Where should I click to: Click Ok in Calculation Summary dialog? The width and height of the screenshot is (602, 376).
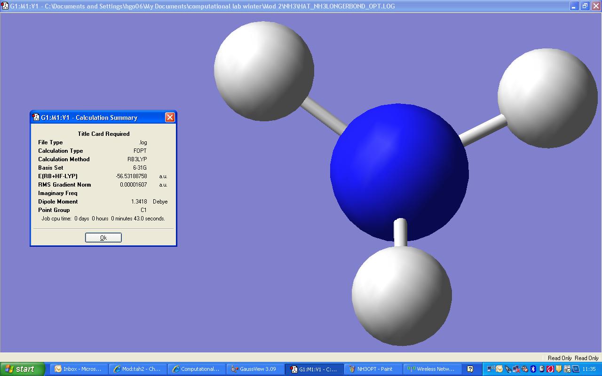[103, 238]
